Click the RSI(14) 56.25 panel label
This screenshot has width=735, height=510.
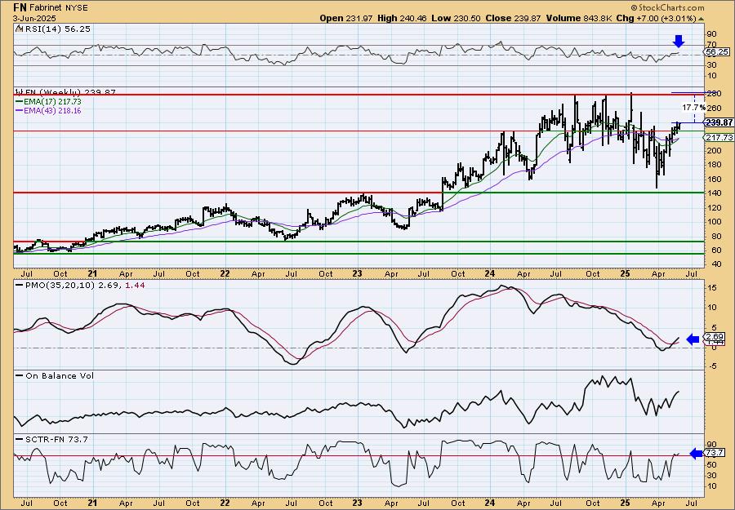point(56,29)
